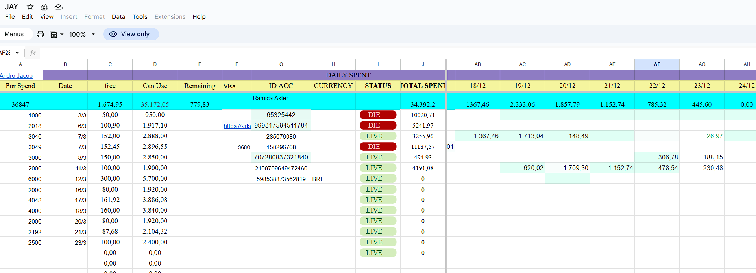Select the 36847 total cell

[x=21, y=101]
